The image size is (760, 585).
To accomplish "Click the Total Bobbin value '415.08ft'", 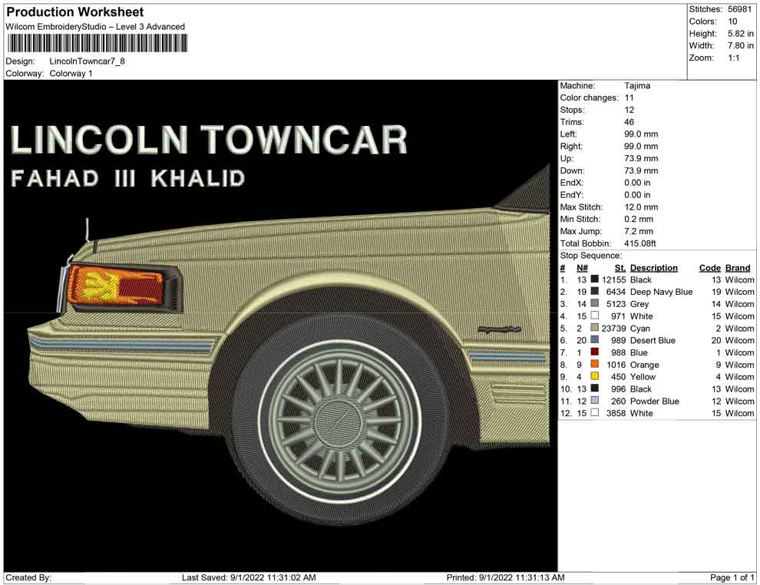I will 640,243.
